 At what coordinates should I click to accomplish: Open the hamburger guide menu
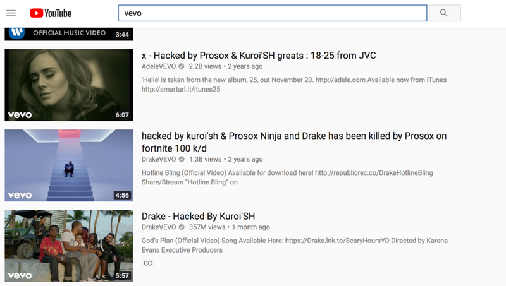(11, 13)
